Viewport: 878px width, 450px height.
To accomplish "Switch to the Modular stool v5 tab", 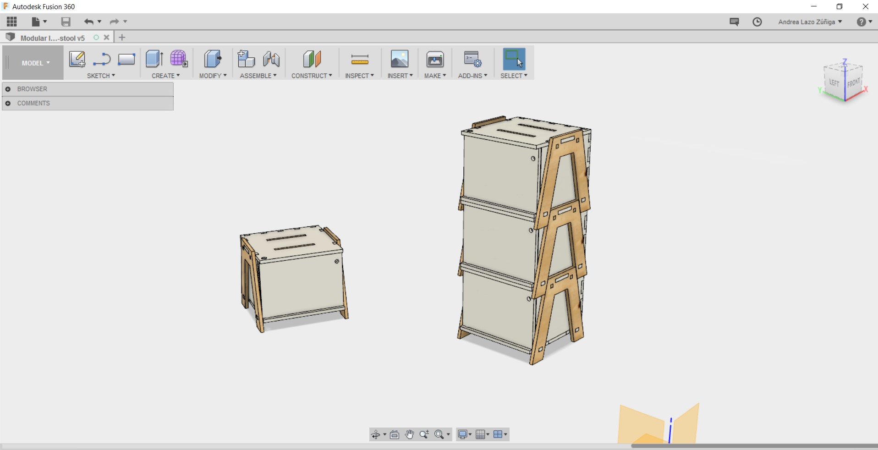I will click(52, 38).
